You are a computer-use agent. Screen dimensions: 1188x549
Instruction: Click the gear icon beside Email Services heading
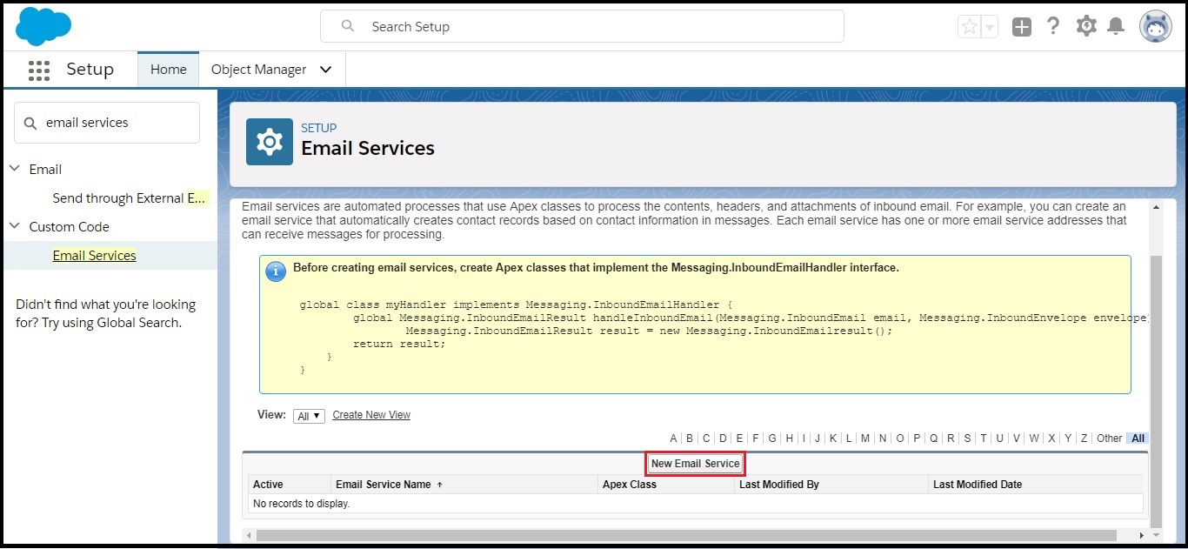point(270,142)
